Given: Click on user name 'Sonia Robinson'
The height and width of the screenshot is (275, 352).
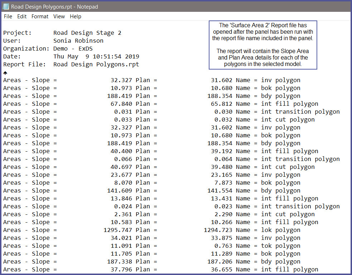Looking at the screenshot, I should [x=78, y=41].
